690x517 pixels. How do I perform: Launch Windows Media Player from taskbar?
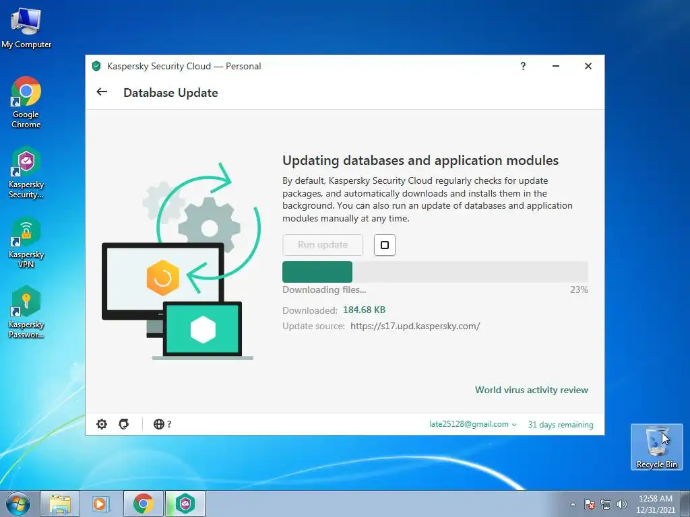101,504
